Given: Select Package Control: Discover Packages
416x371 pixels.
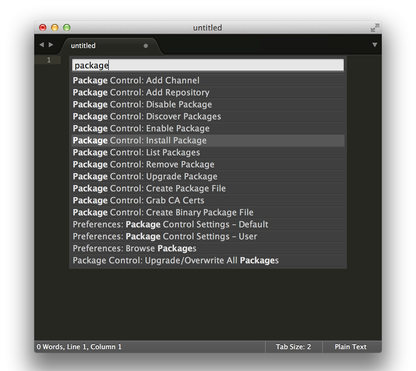Looking at the screenshot, I should [x=208, y=116].
